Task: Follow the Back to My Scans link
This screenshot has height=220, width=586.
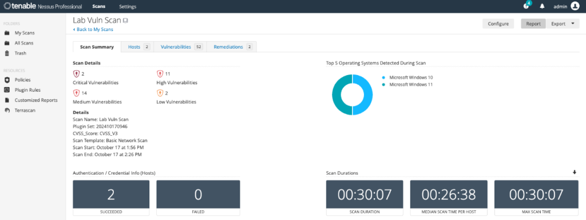Action: click(93, 29)
